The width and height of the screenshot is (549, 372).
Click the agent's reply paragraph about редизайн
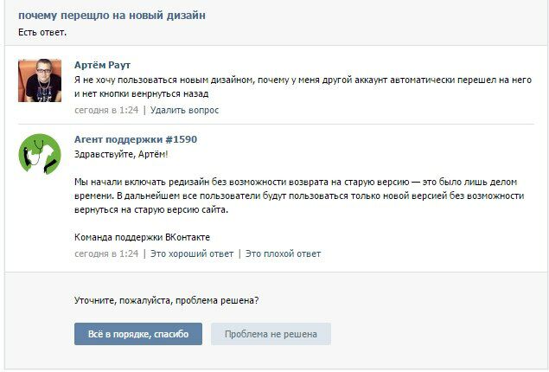click(x=298, y=196)
